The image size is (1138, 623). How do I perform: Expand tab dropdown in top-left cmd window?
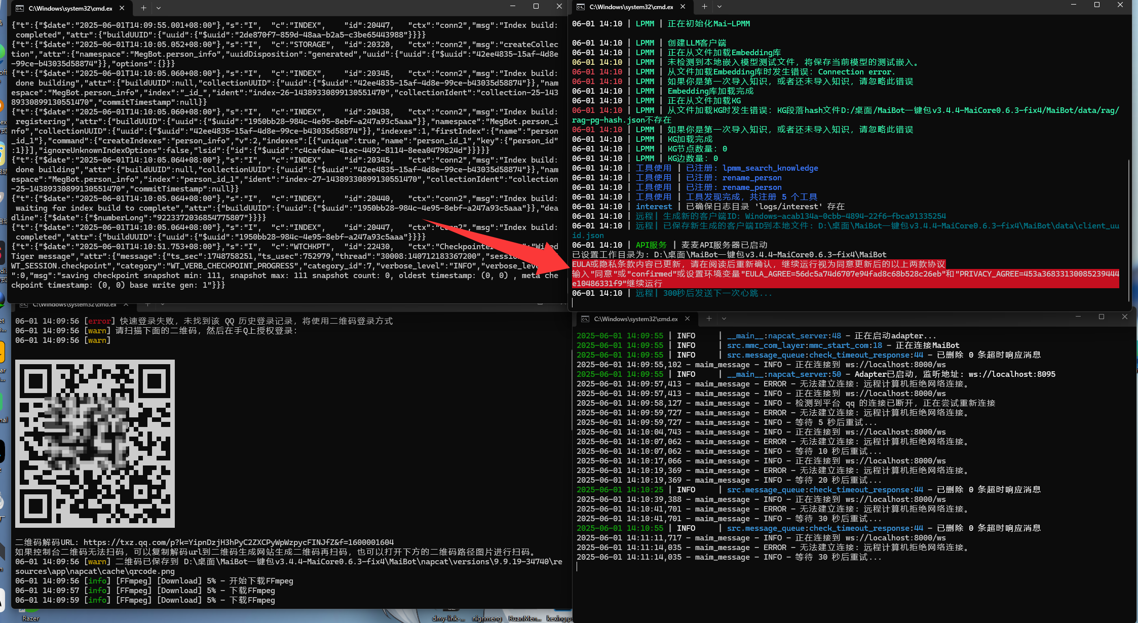click(159, 8)
